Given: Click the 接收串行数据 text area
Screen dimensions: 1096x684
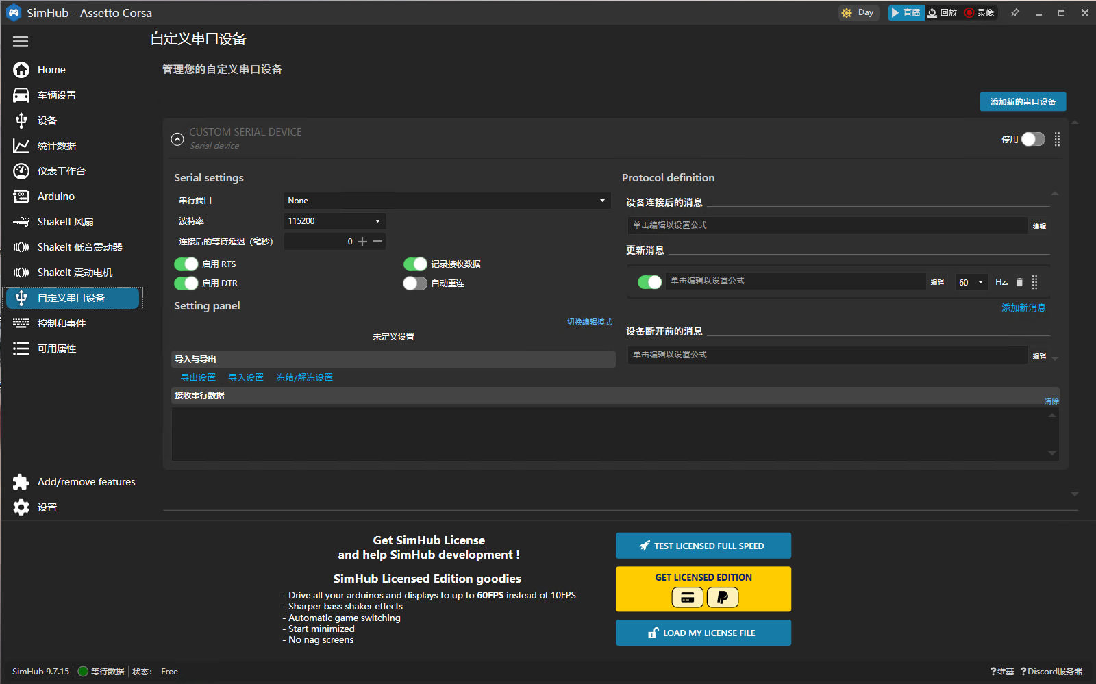Looking at the screenshot, I should pyautogui.click(x=614, y=433).
